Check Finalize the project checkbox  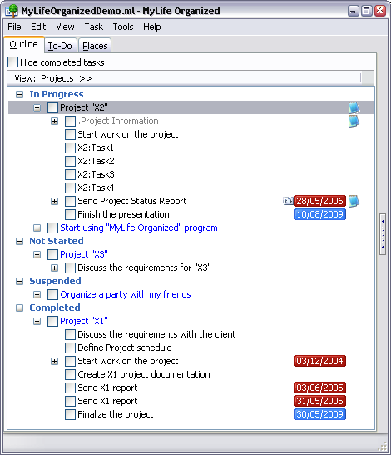pos(70,414)
